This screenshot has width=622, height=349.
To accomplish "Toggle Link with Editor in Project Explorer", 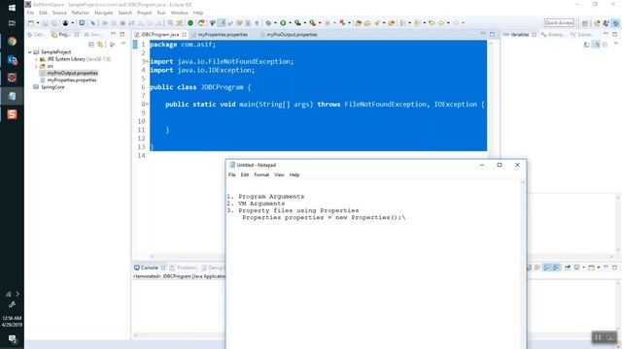I will click(x=100, y=45).
